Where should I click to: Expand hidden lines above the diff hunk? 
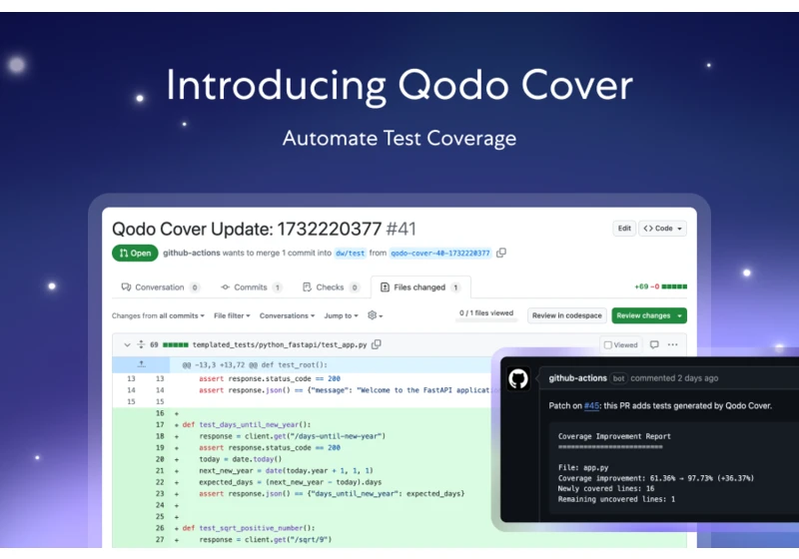pyautogui.click(x=141, y=364)
